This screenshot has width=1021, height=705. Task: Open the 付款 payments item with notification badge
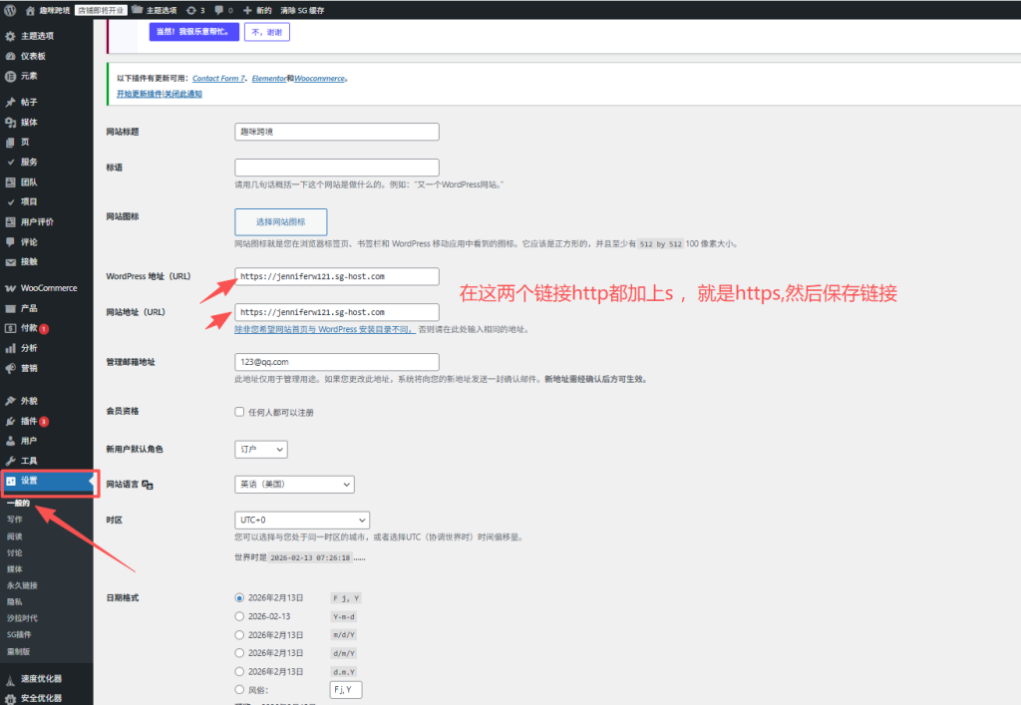point(29,328)
